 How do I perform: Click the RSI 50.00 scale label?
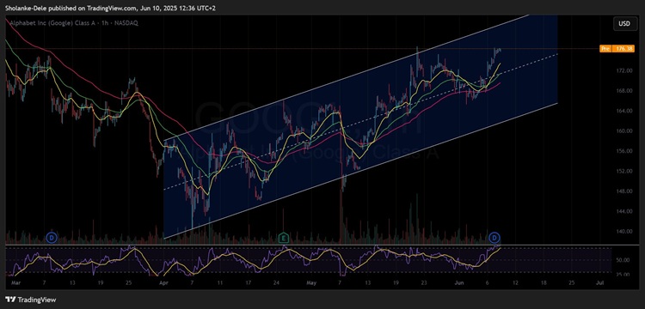[623, 260]
